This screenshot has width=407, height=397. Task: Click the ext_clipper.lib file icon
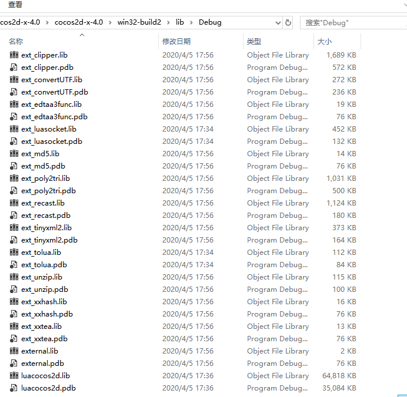pos(14,55)
